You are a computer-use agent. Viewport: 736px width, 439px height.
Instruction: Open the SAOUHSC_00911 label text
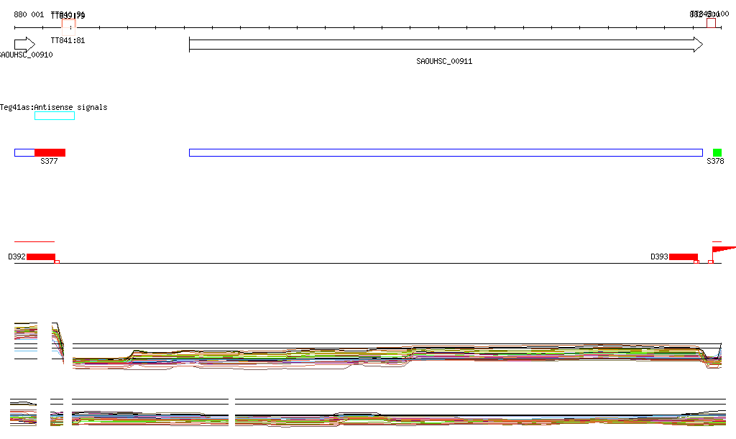pyautogui.click(x=444, y=62)
